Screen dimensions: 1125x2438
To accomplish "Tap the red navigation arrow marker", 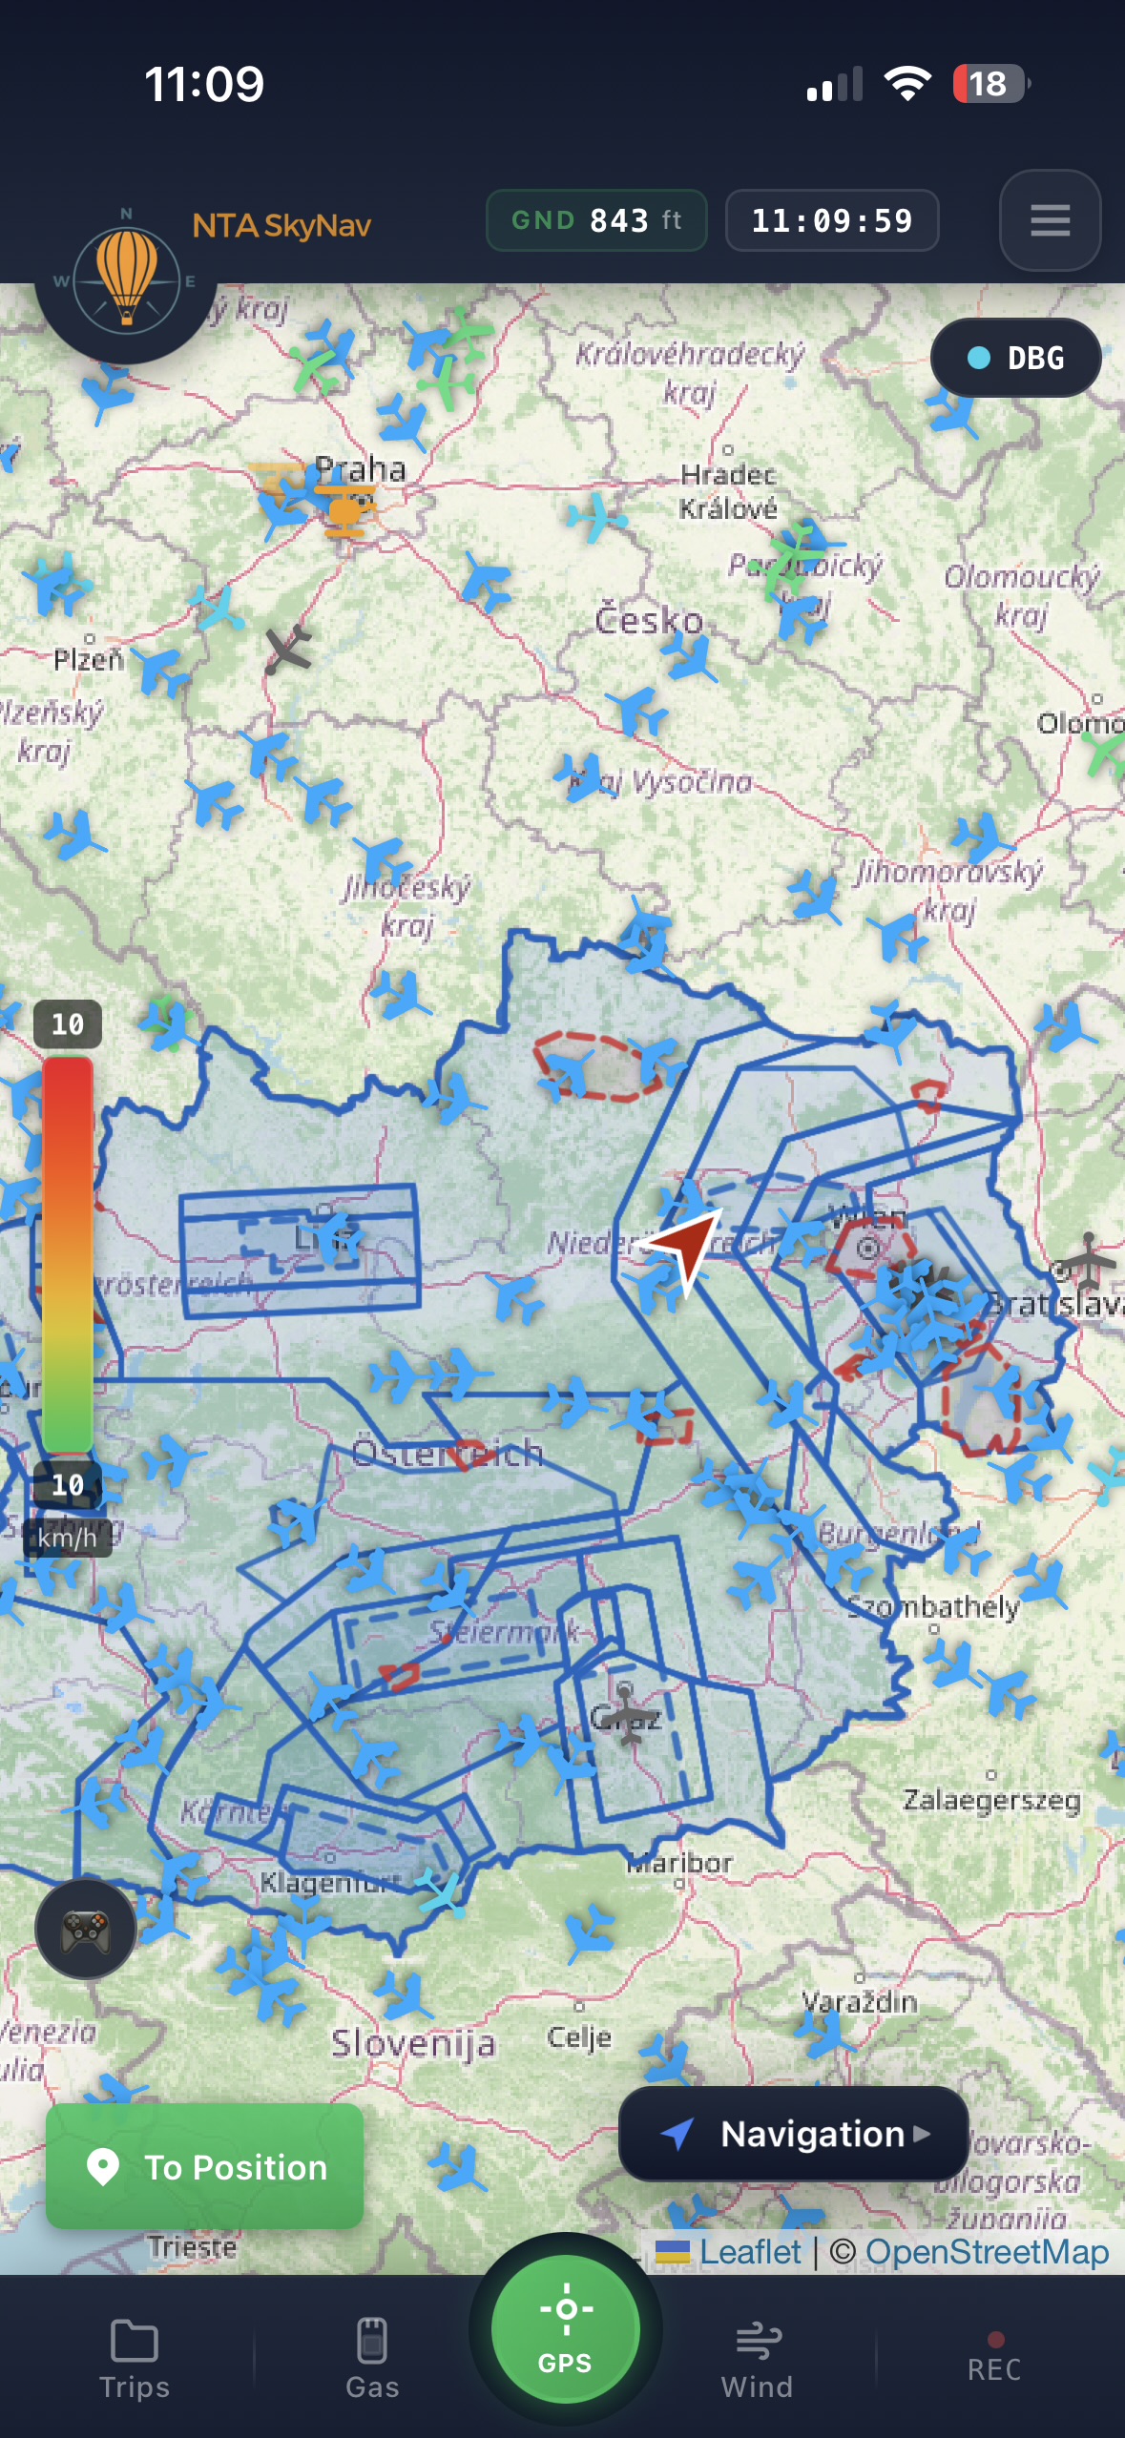I will pyautogui.click(x=686, y=1245).
